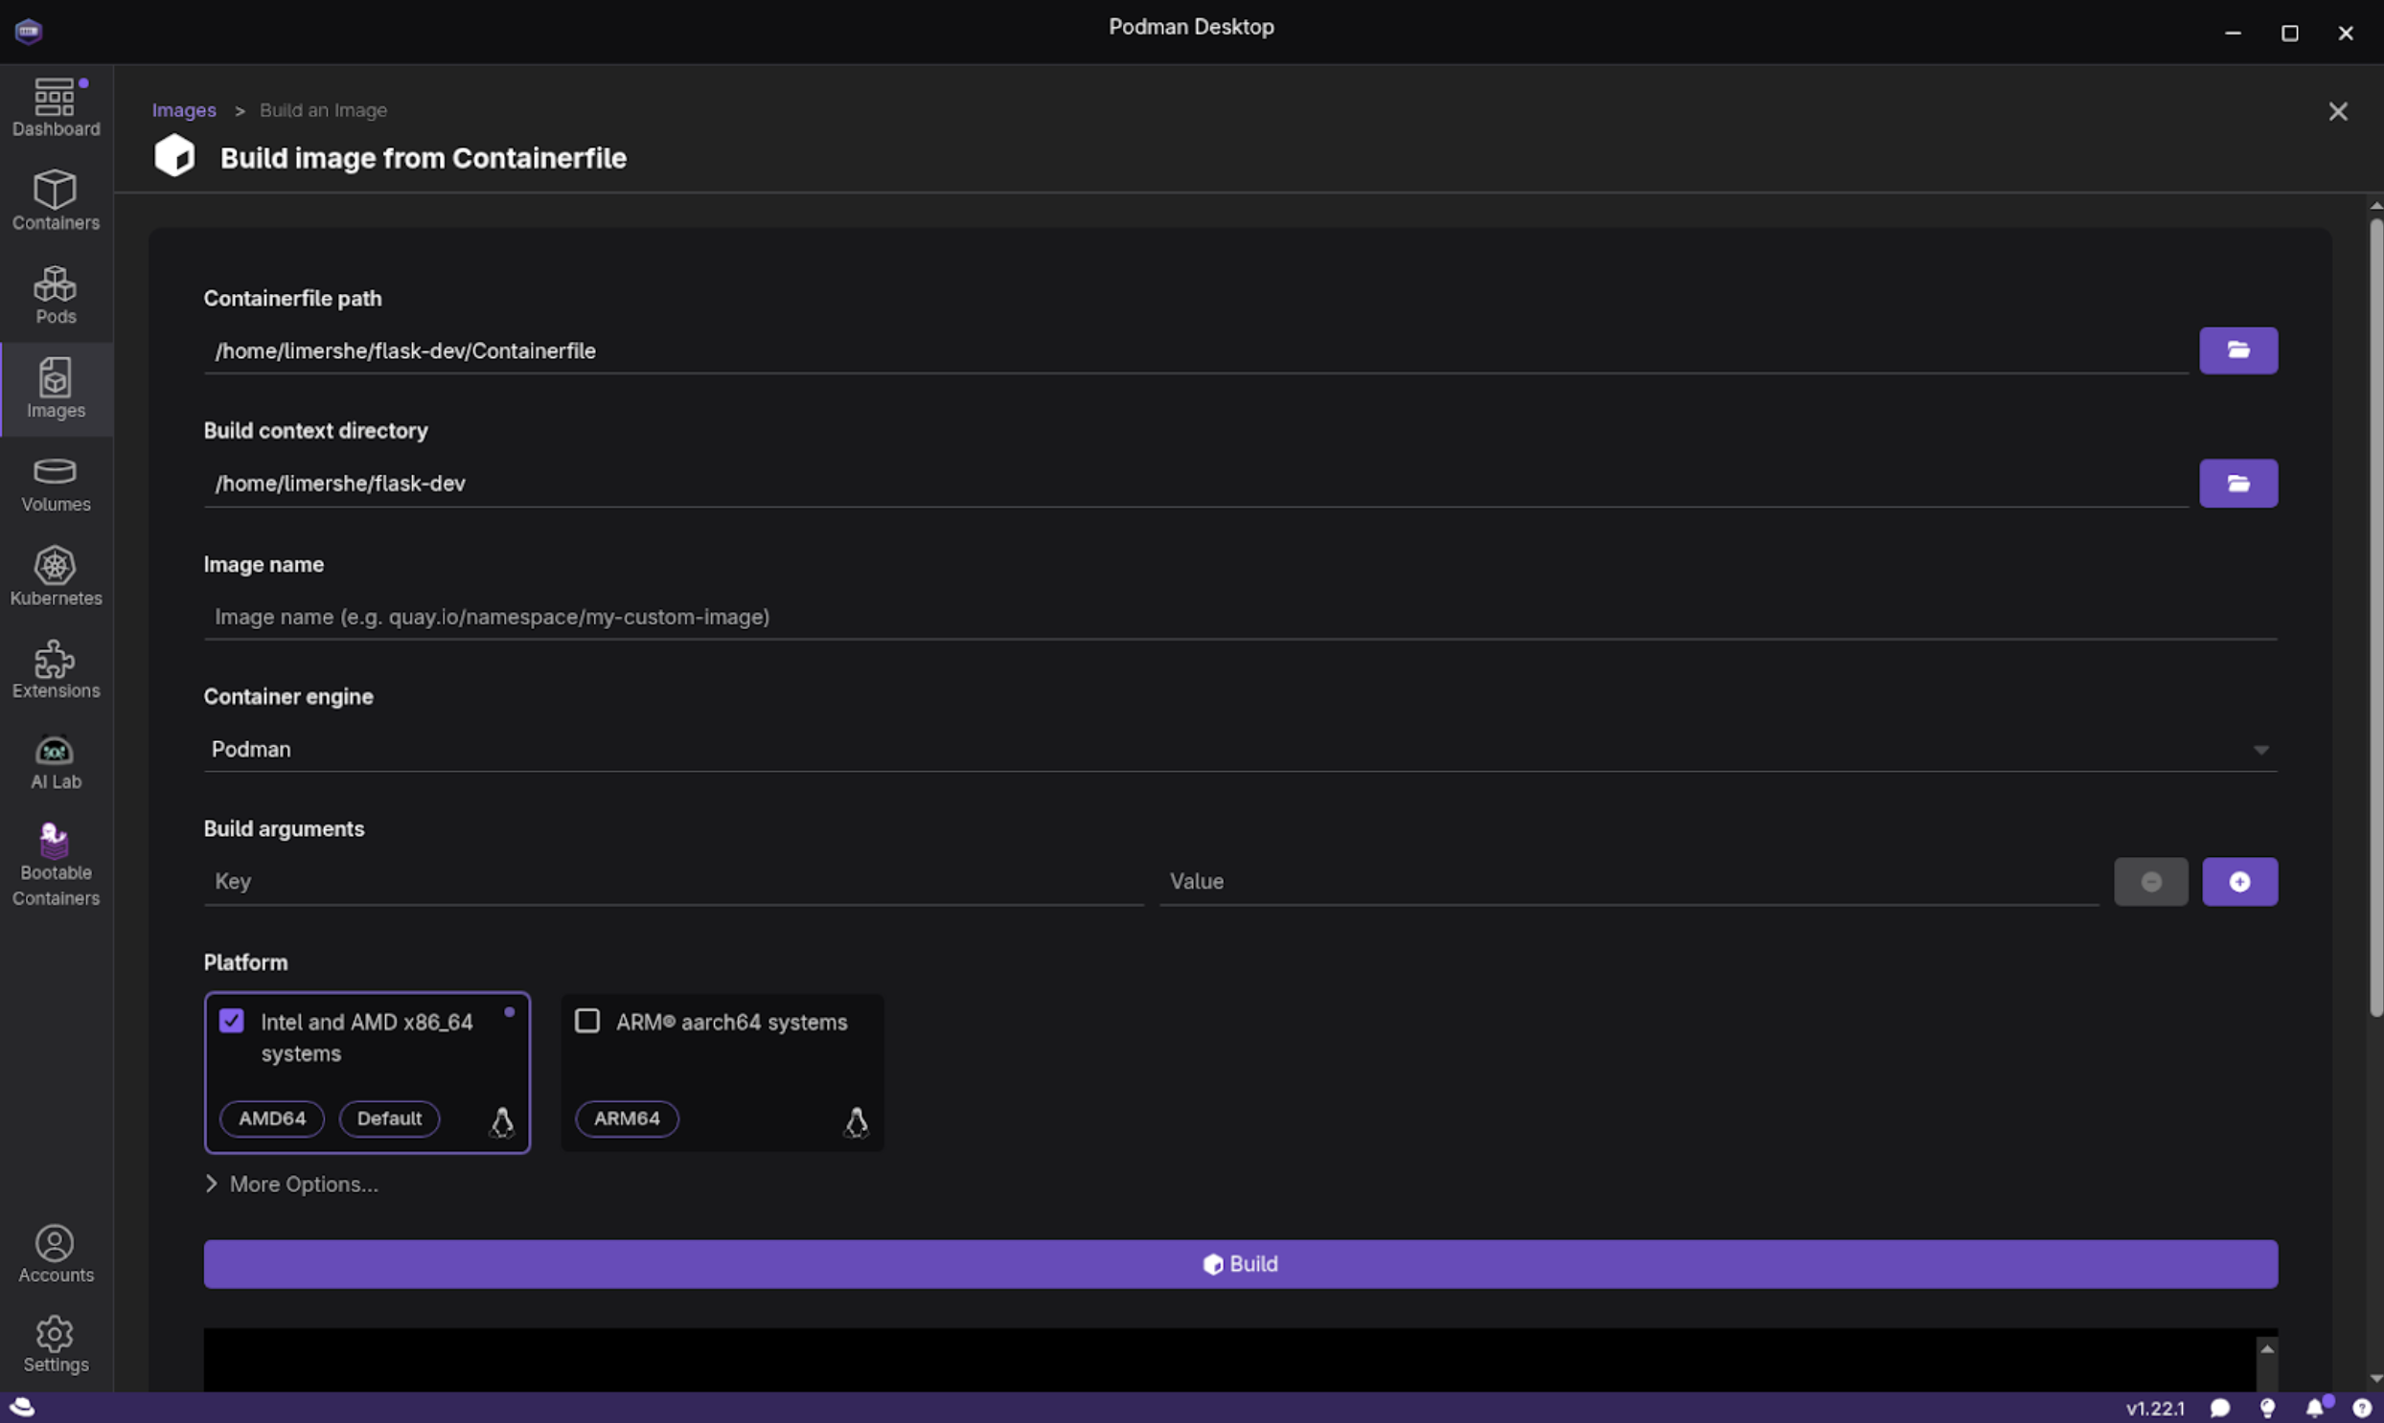Image resolution: width=2384 pixels, height=1423 pixels.
Task: Open the Accounts menu
Action: coord(56,1254)
